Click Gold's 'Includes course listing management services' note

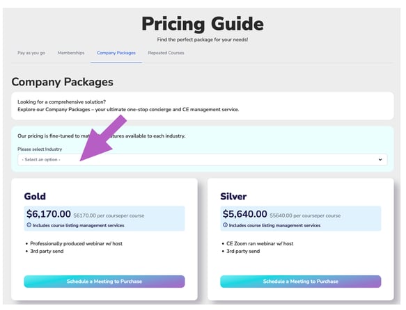tap(79, 225)
